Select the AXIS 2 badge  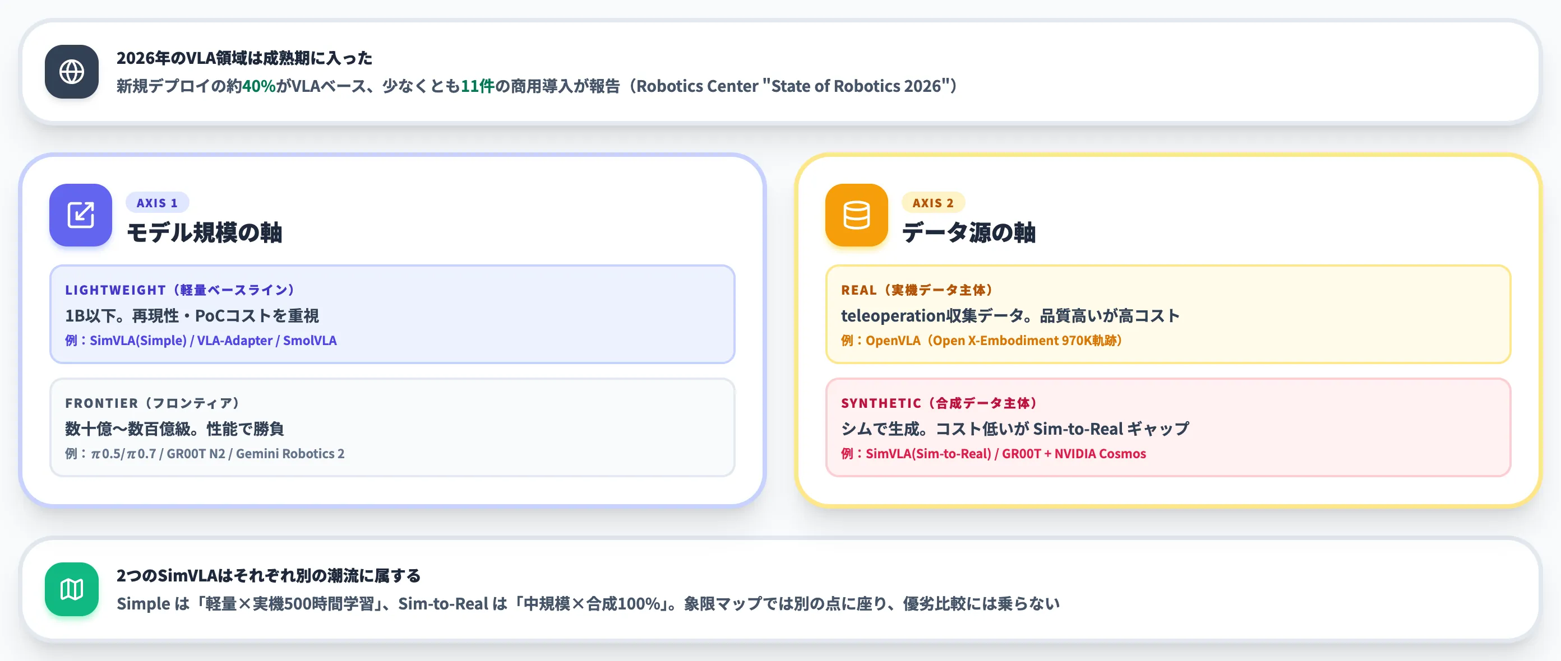pos(933,203)
